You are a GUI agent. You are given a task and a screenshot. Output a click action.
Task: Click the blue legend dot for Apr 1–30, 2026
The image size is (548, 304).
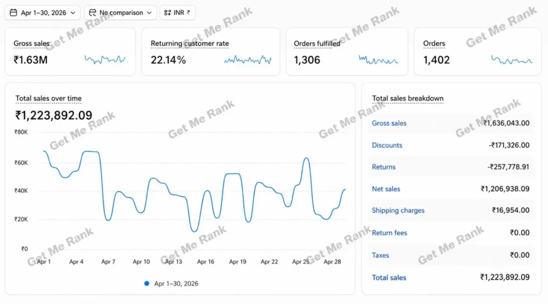(x=147, y=283)
